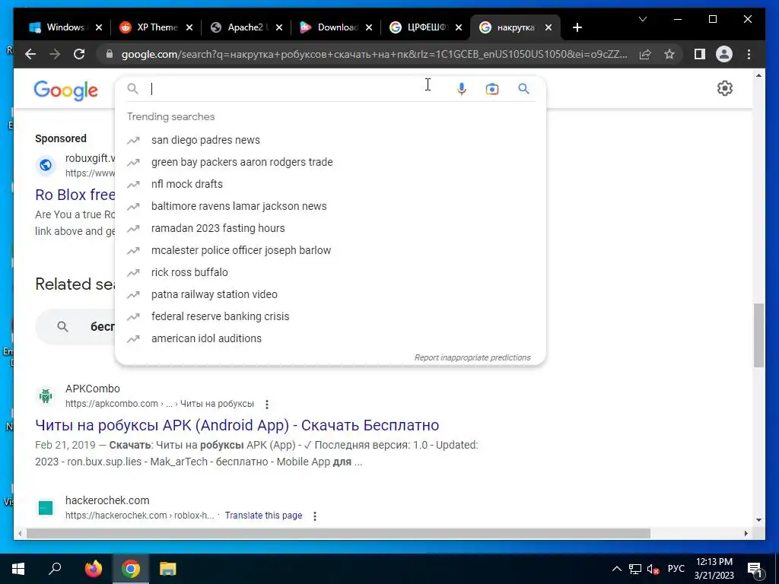Open taskbar search magnifier
The width and height of the screenshot is (779, 584).
[x=55, y=569]
